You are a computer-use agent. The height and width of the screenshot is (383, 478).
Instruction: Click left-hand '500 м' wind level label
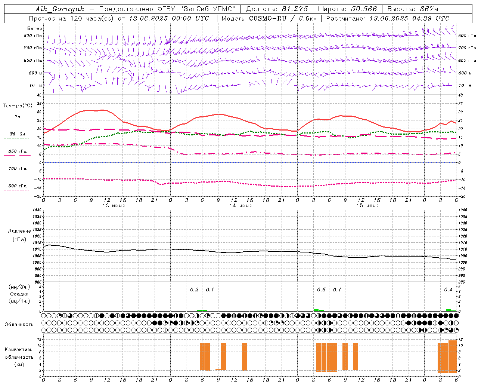click(x=35, y=73)
